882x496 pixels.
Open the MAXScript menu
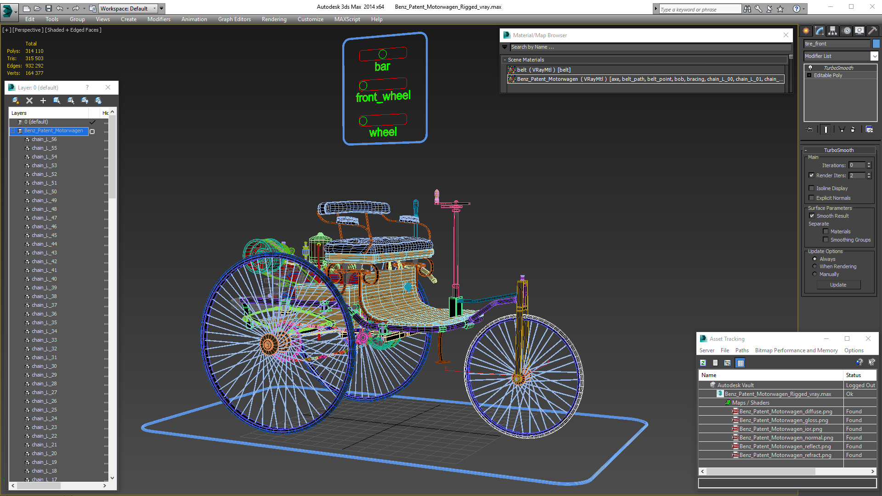(x=347, y=19)
